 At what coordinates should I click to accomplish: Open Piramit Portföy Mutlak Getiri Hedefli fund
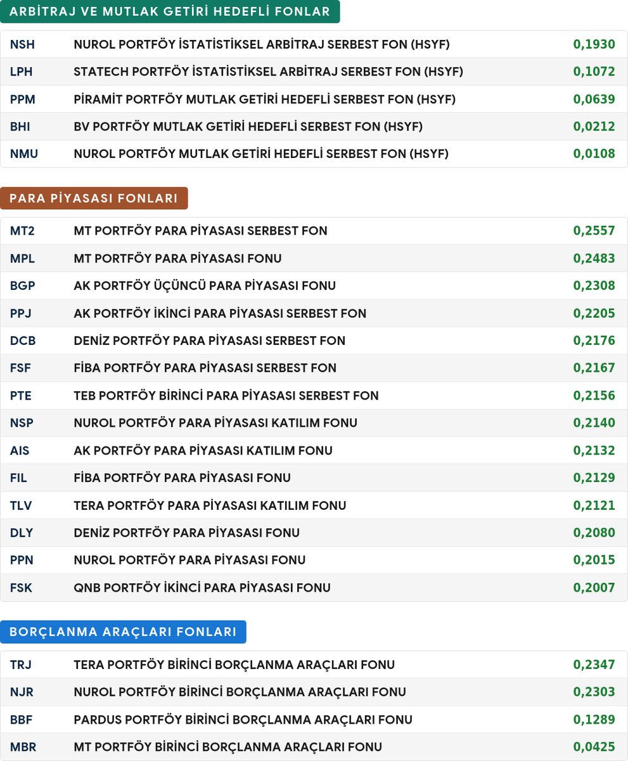tap(265, 99)
